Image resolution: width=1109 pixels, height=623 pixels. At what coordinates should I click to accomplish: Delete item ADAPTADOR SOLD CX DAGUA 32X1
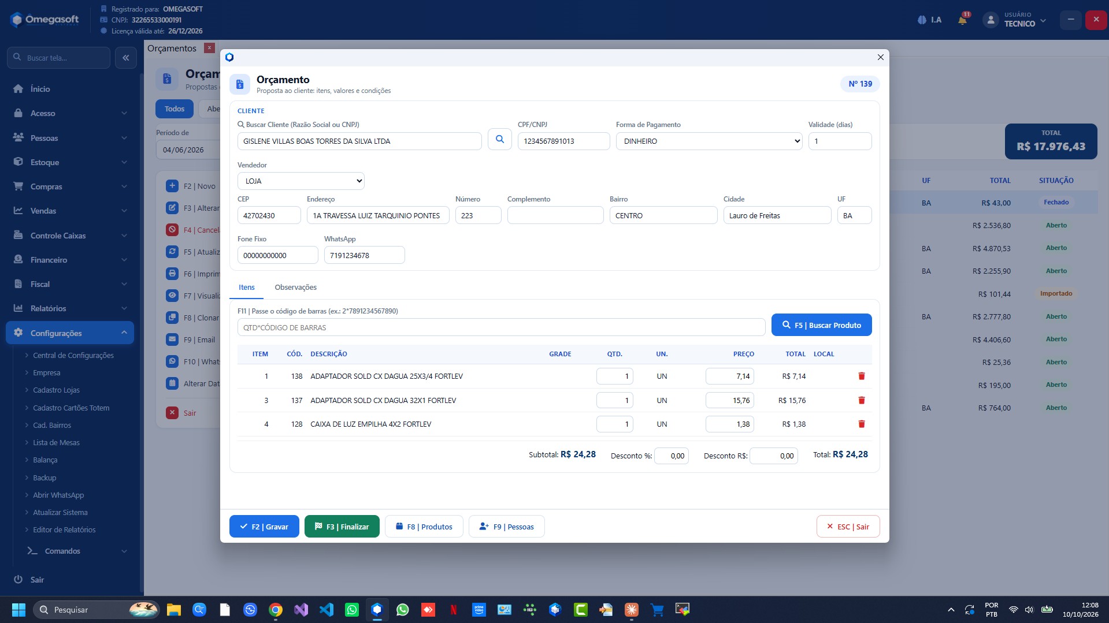(861, 401)
